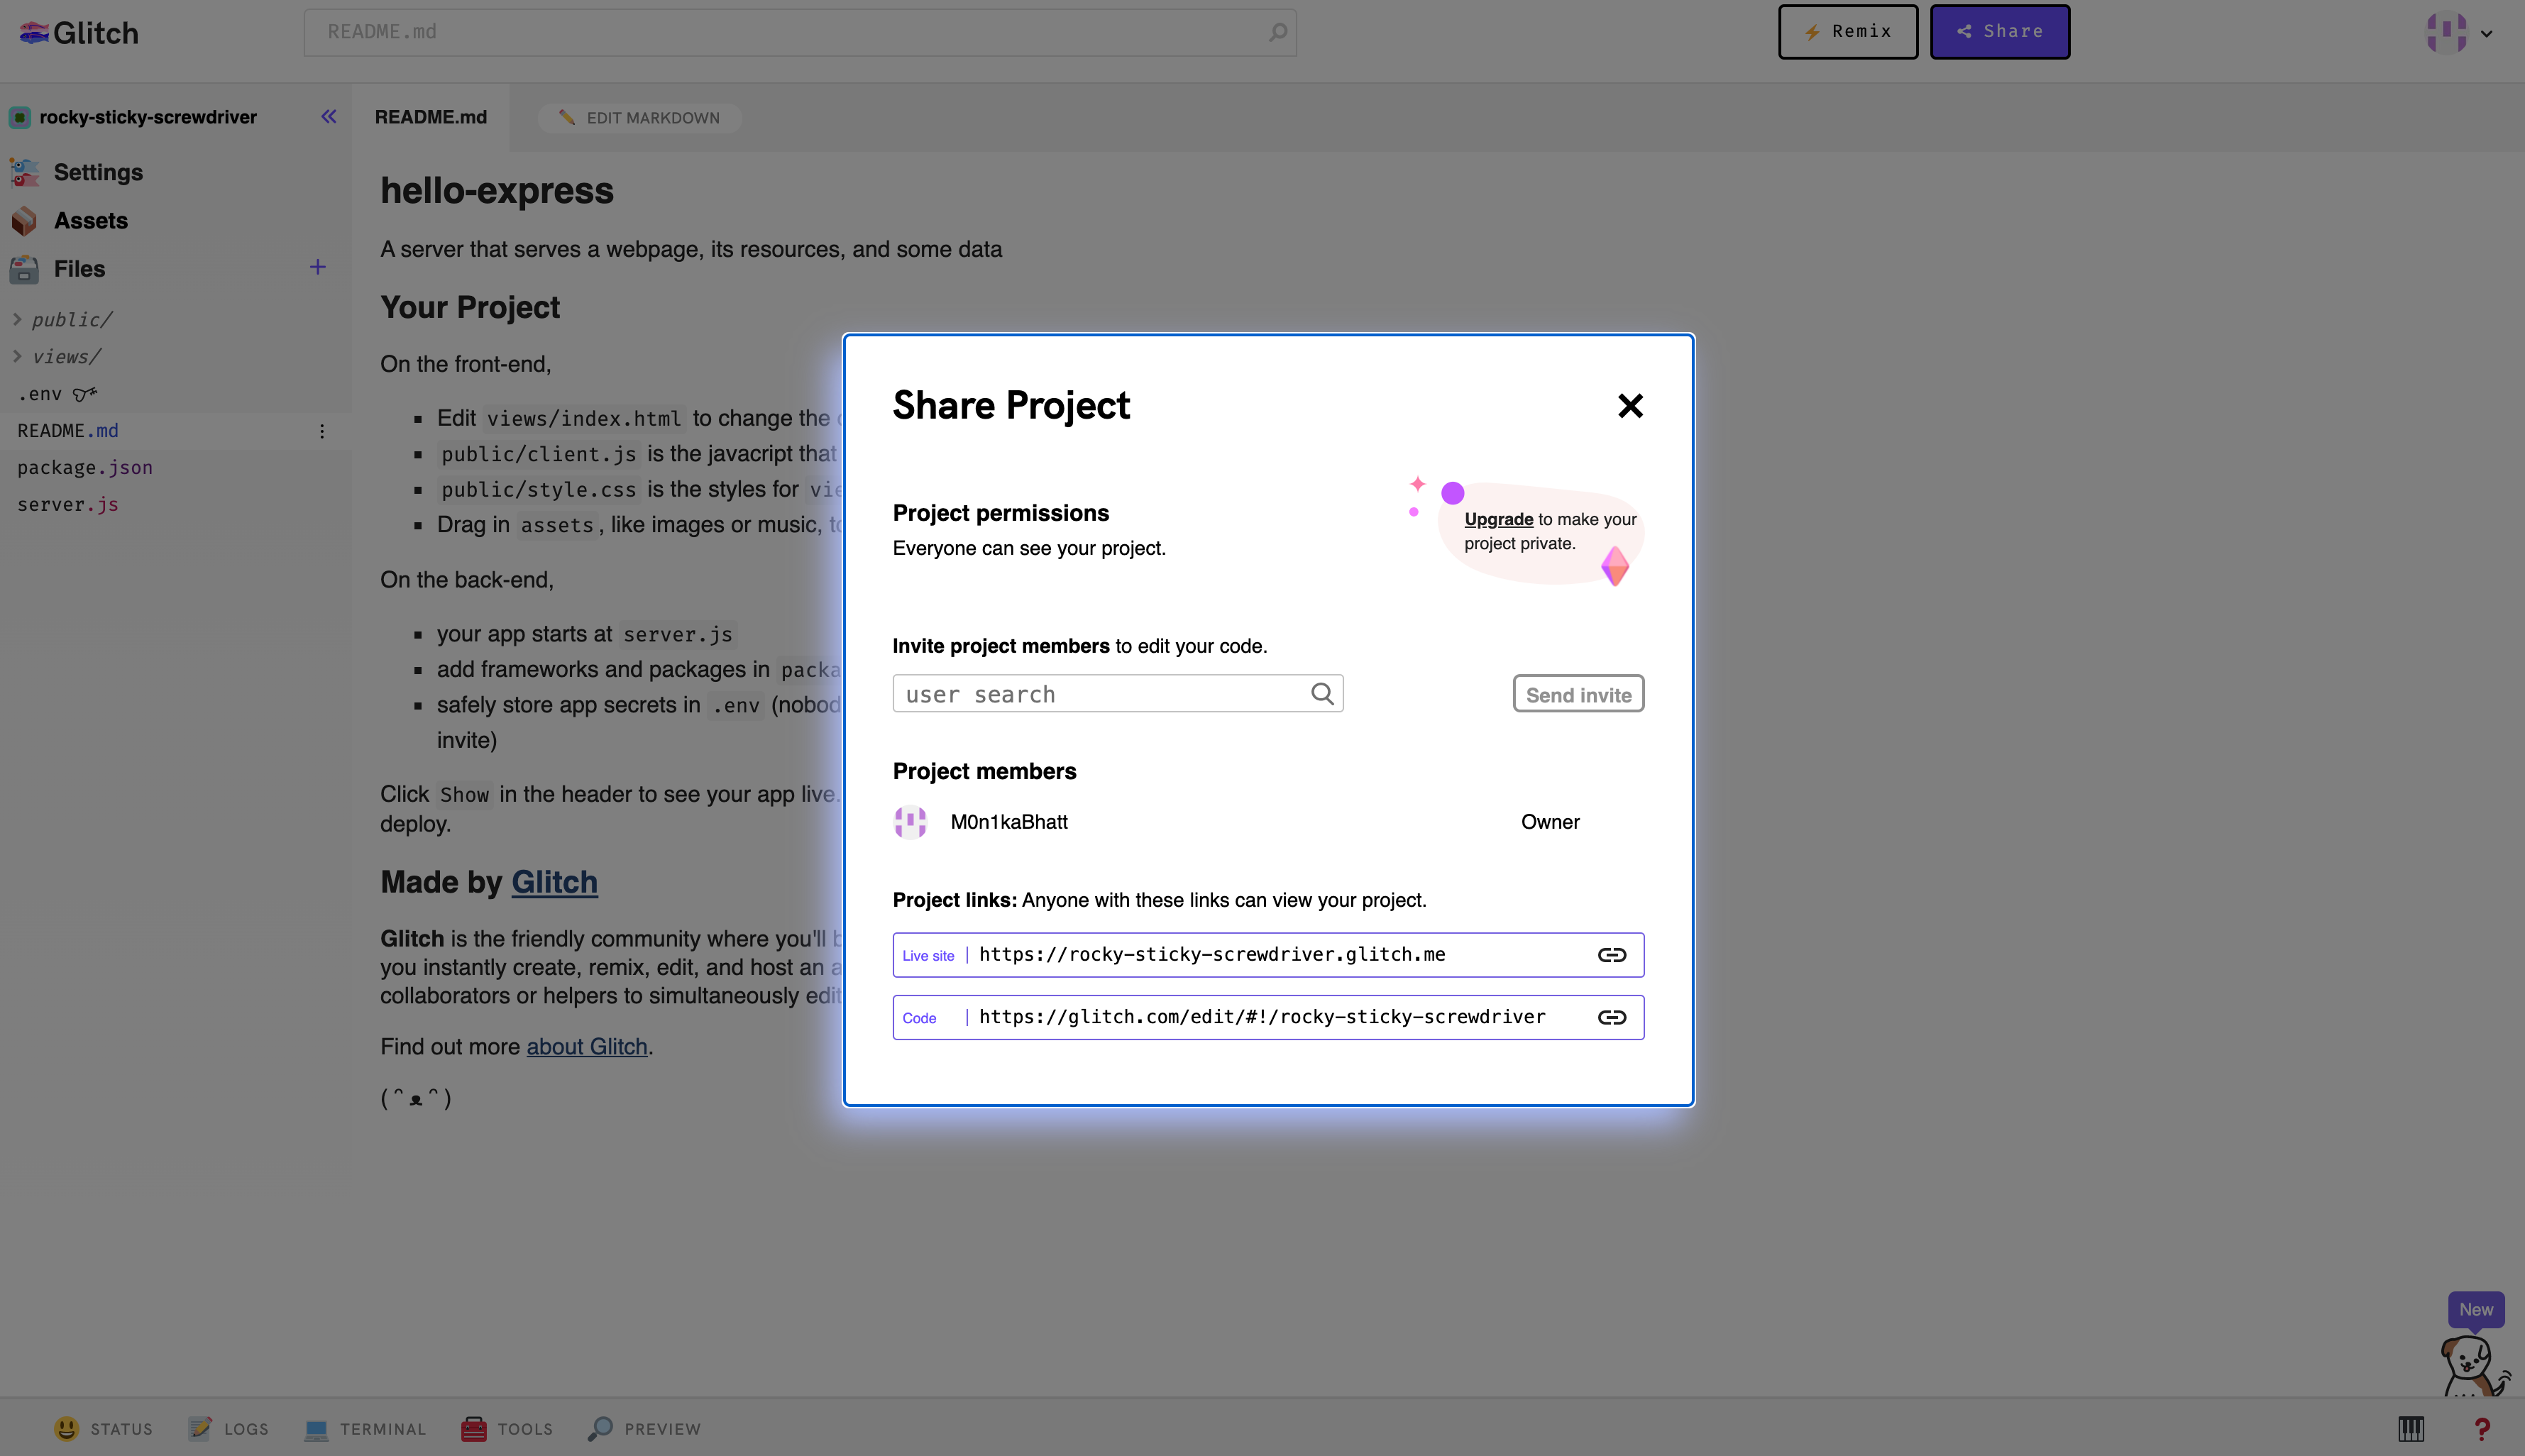Click the Upgrade link
Image resolution: width=2525 pixels, height=1456 pixels.
tap(1498, 519)
